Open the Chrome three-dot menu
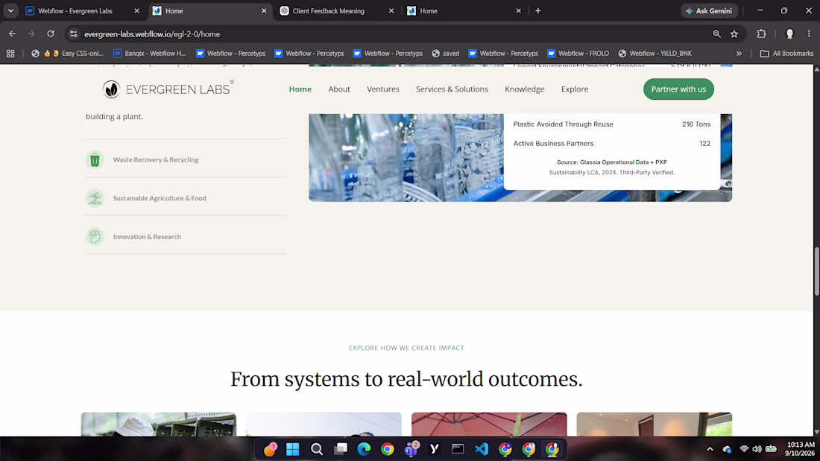Viewport: 820px width, 461px height. pyautogui.click(x=809, y=34)
